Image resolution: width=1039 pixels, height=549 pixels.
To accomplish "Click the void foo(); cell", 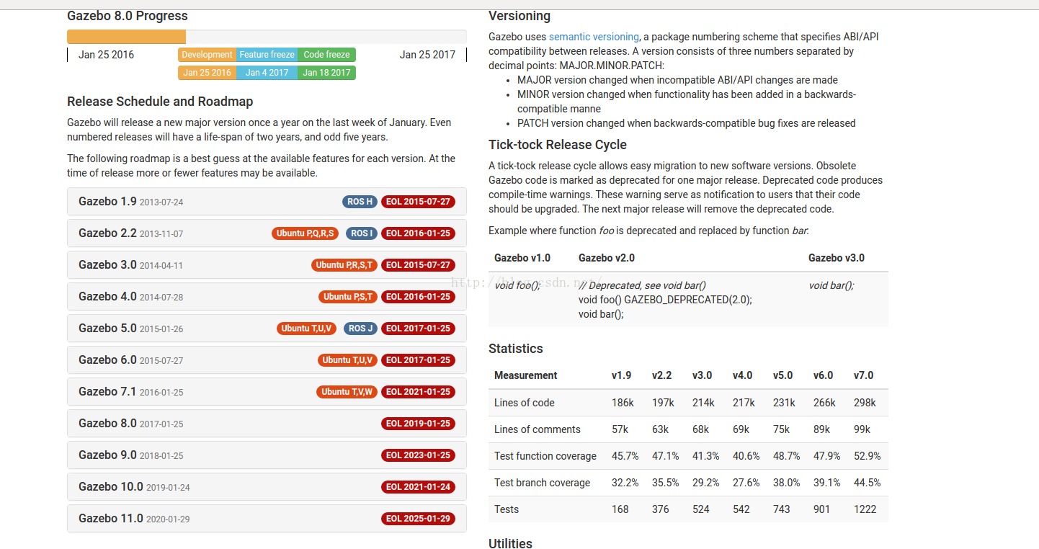I will click(517, 285).
